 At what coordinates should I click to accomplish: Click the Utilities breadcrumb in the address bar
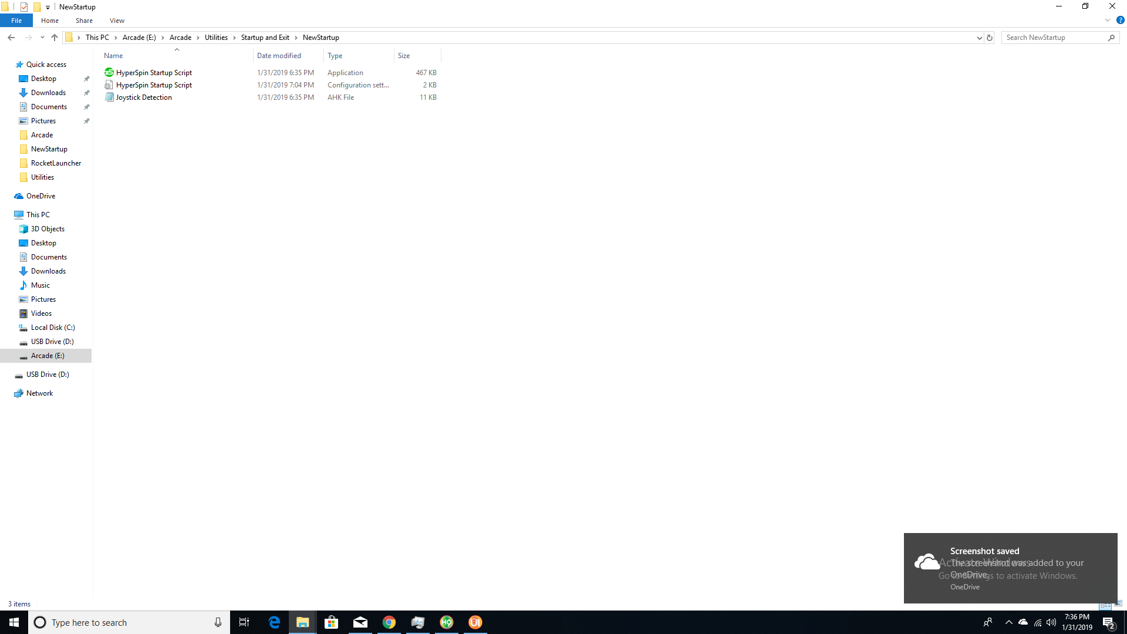(x=216, y=38)
